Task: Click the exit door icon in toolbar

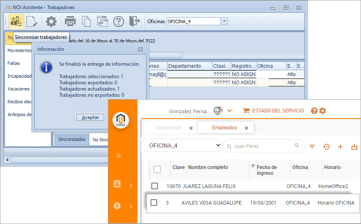Action: click(x=134, y=21)
